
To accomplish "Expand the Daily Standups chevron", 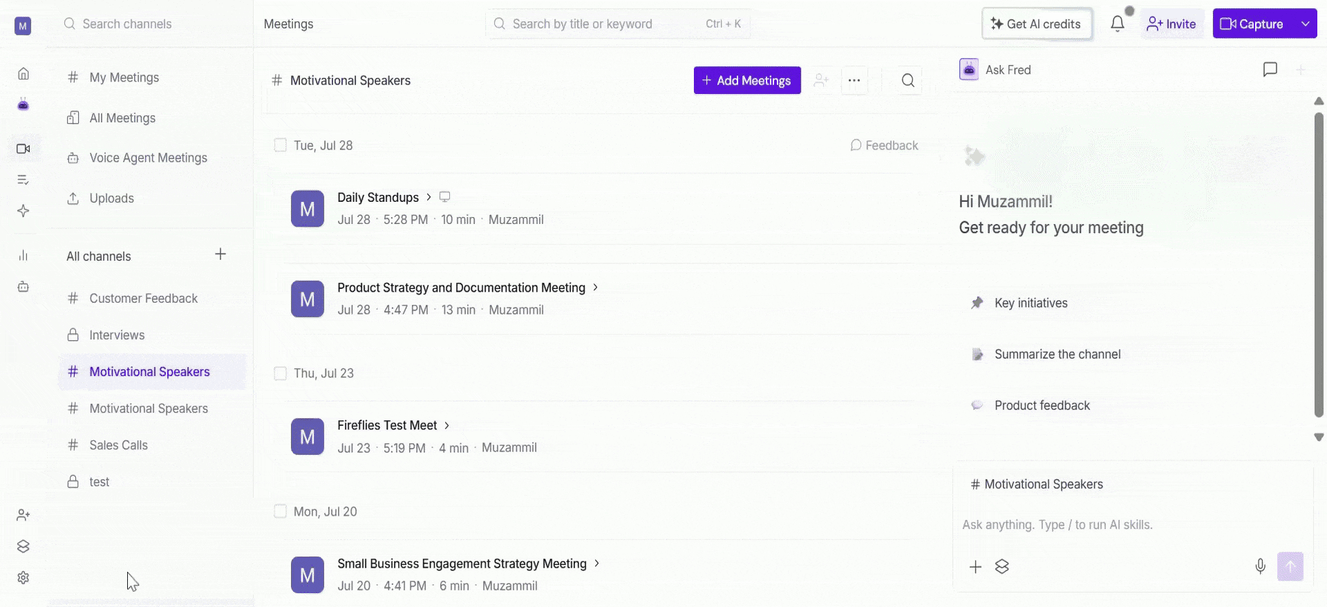I will [x=429, y=197].
